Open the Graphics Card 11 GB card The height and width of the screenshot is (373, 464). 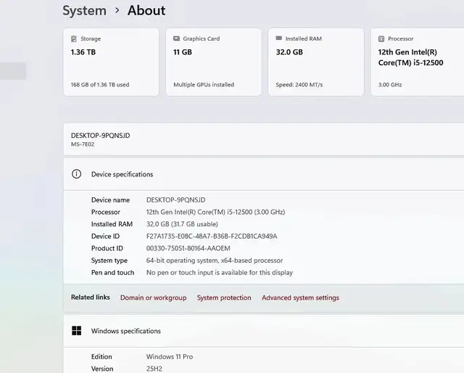(214, 62)
